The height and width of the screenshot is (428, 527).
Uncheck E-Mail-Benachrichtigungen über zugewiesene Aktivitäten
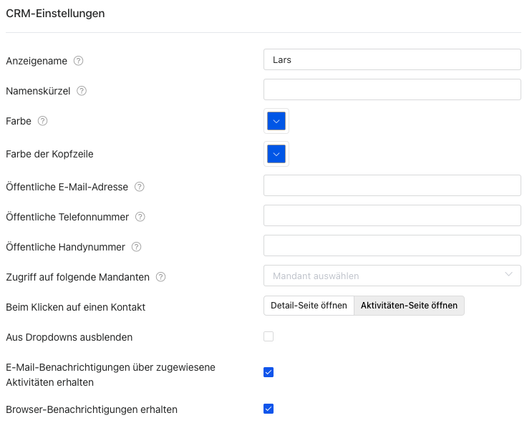[x=269, y=372]
